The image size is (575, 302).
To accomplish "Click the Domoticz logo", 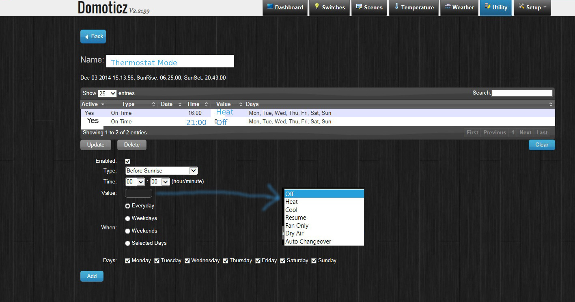I will pos(103,7).
